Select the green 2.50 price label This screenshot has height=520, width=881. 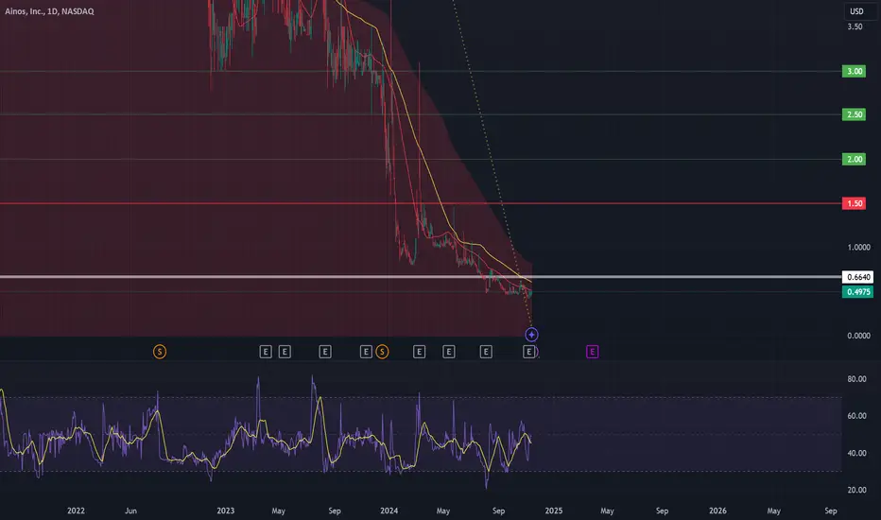pos(854,114)
